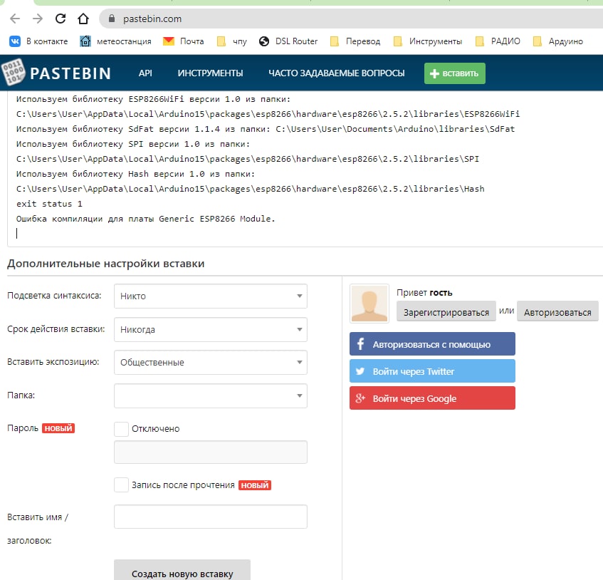Toggle the Пароль Отключено checkbox

click(121, 429)
